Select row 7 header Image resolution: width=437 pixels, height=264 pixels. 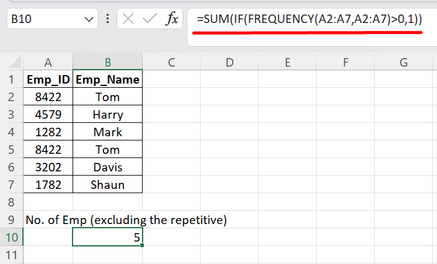pyautogui.click(x=11, y=185)
